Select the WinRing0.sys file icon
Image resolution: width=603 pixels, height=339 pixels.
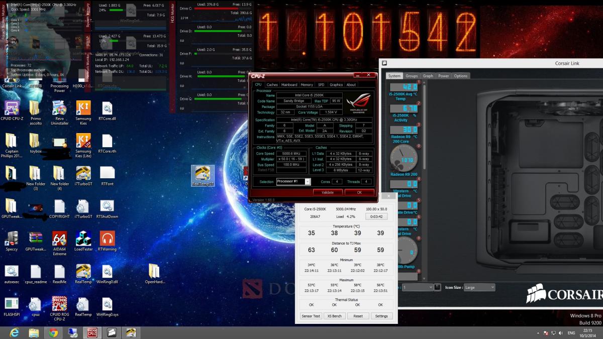click(107, 307)
